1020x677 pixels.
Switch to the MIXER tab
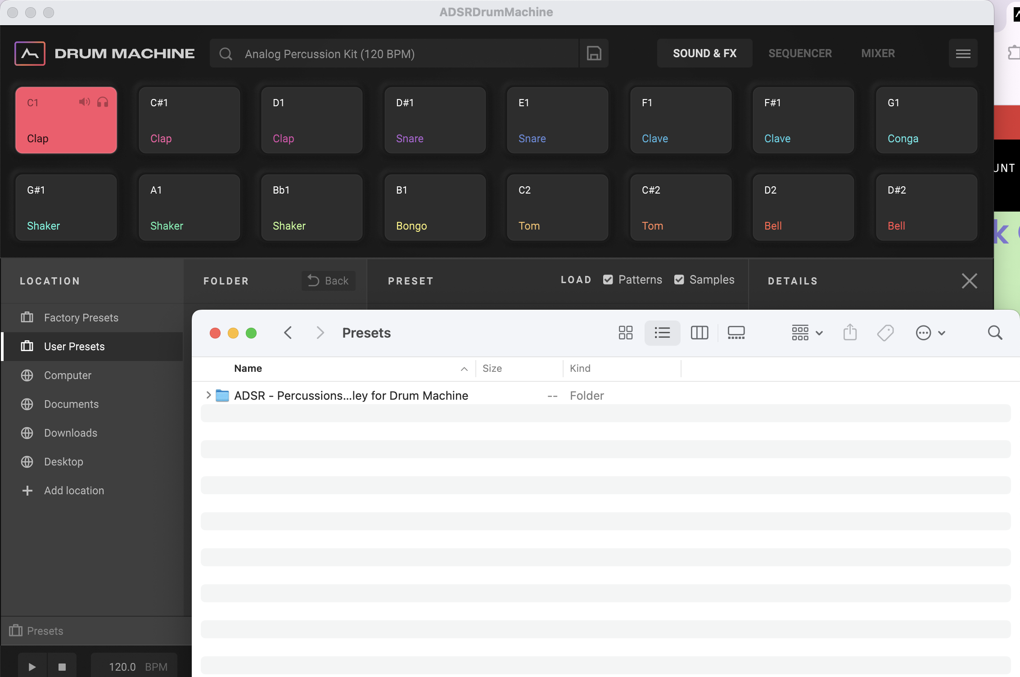878,54
